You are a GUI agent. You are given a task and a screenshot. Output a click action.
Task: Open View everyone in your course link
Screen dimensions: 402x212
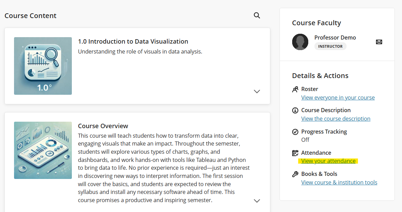pyautogui.click(x=338, y=97)
